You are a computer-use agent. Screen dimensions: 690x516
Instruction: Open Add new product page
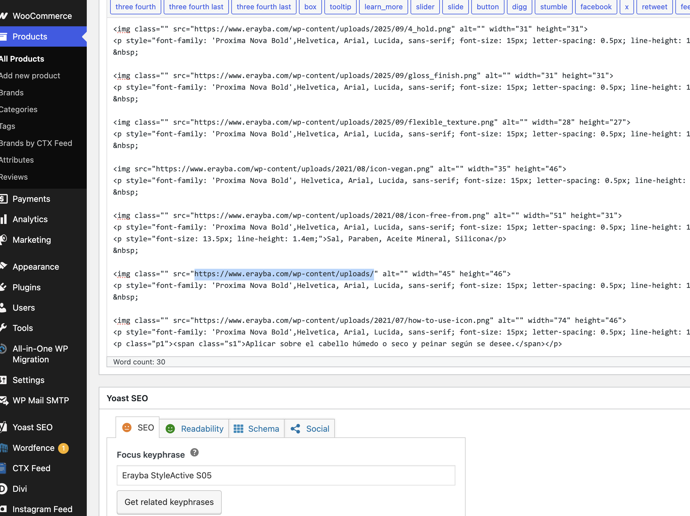pos(30,76)
